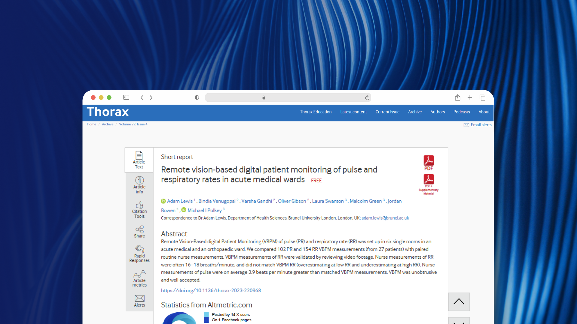Image resolution: width=577 pixels, height=324 pixels.
Task: Click the Archive breadcrumb link
Action: pyautogui.click(x=108, y=124)
